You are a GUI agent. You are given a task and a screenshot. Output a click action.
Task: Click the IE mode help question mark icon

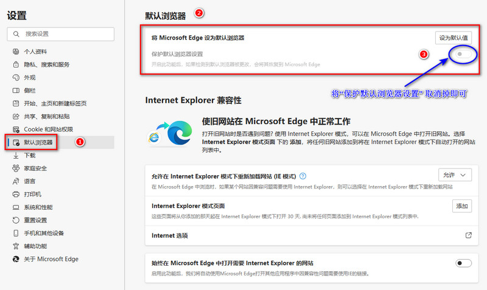303,176
